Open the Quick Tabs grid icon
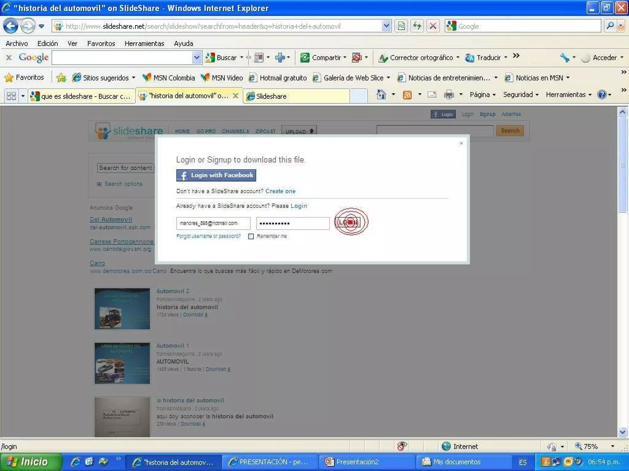The image size is (629, 471). [11, 96]
